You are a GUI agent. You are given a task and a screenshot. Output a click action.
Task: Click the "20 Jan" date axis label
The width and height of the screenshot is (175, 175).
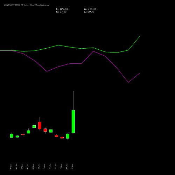[x=67, y=167]
